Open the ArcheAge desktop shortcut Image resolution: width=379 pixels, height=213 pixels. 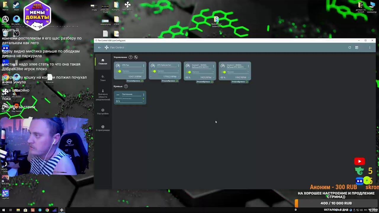click(x=5, y=21)
